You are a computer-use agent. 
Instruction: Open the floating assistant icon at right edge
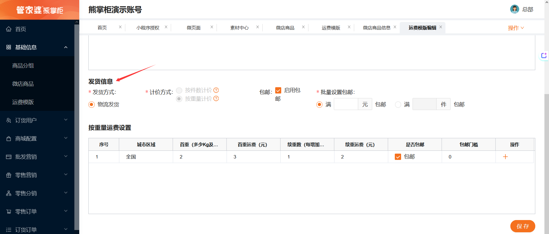pos(544,56)
